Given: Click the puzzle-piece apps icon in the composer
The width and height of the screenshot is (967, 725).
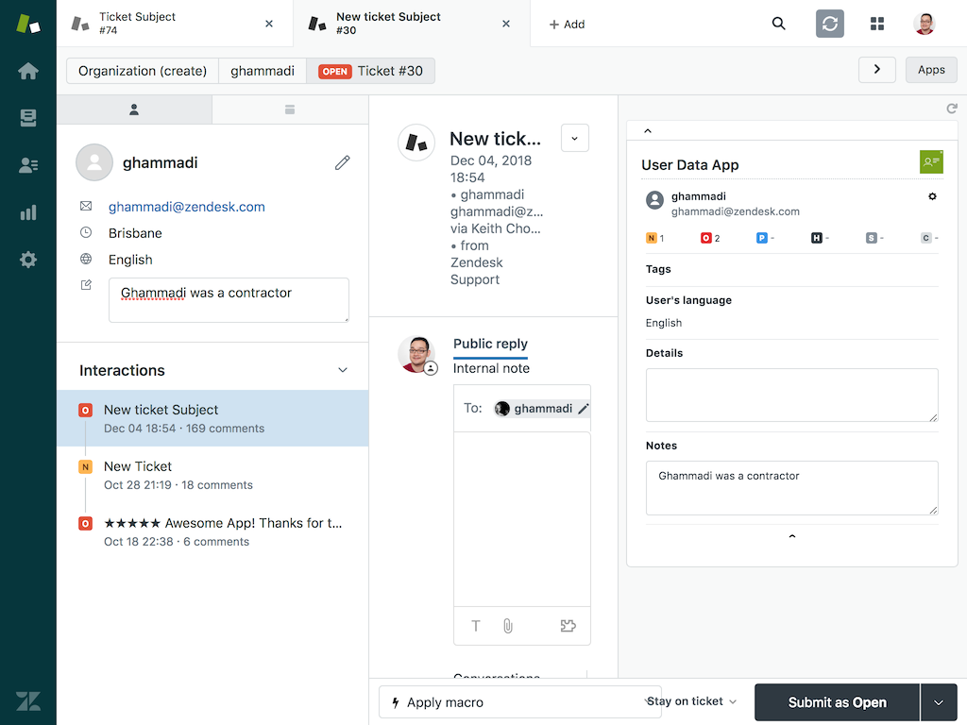Looking at the screenshot, I should (x=568, y=626).
